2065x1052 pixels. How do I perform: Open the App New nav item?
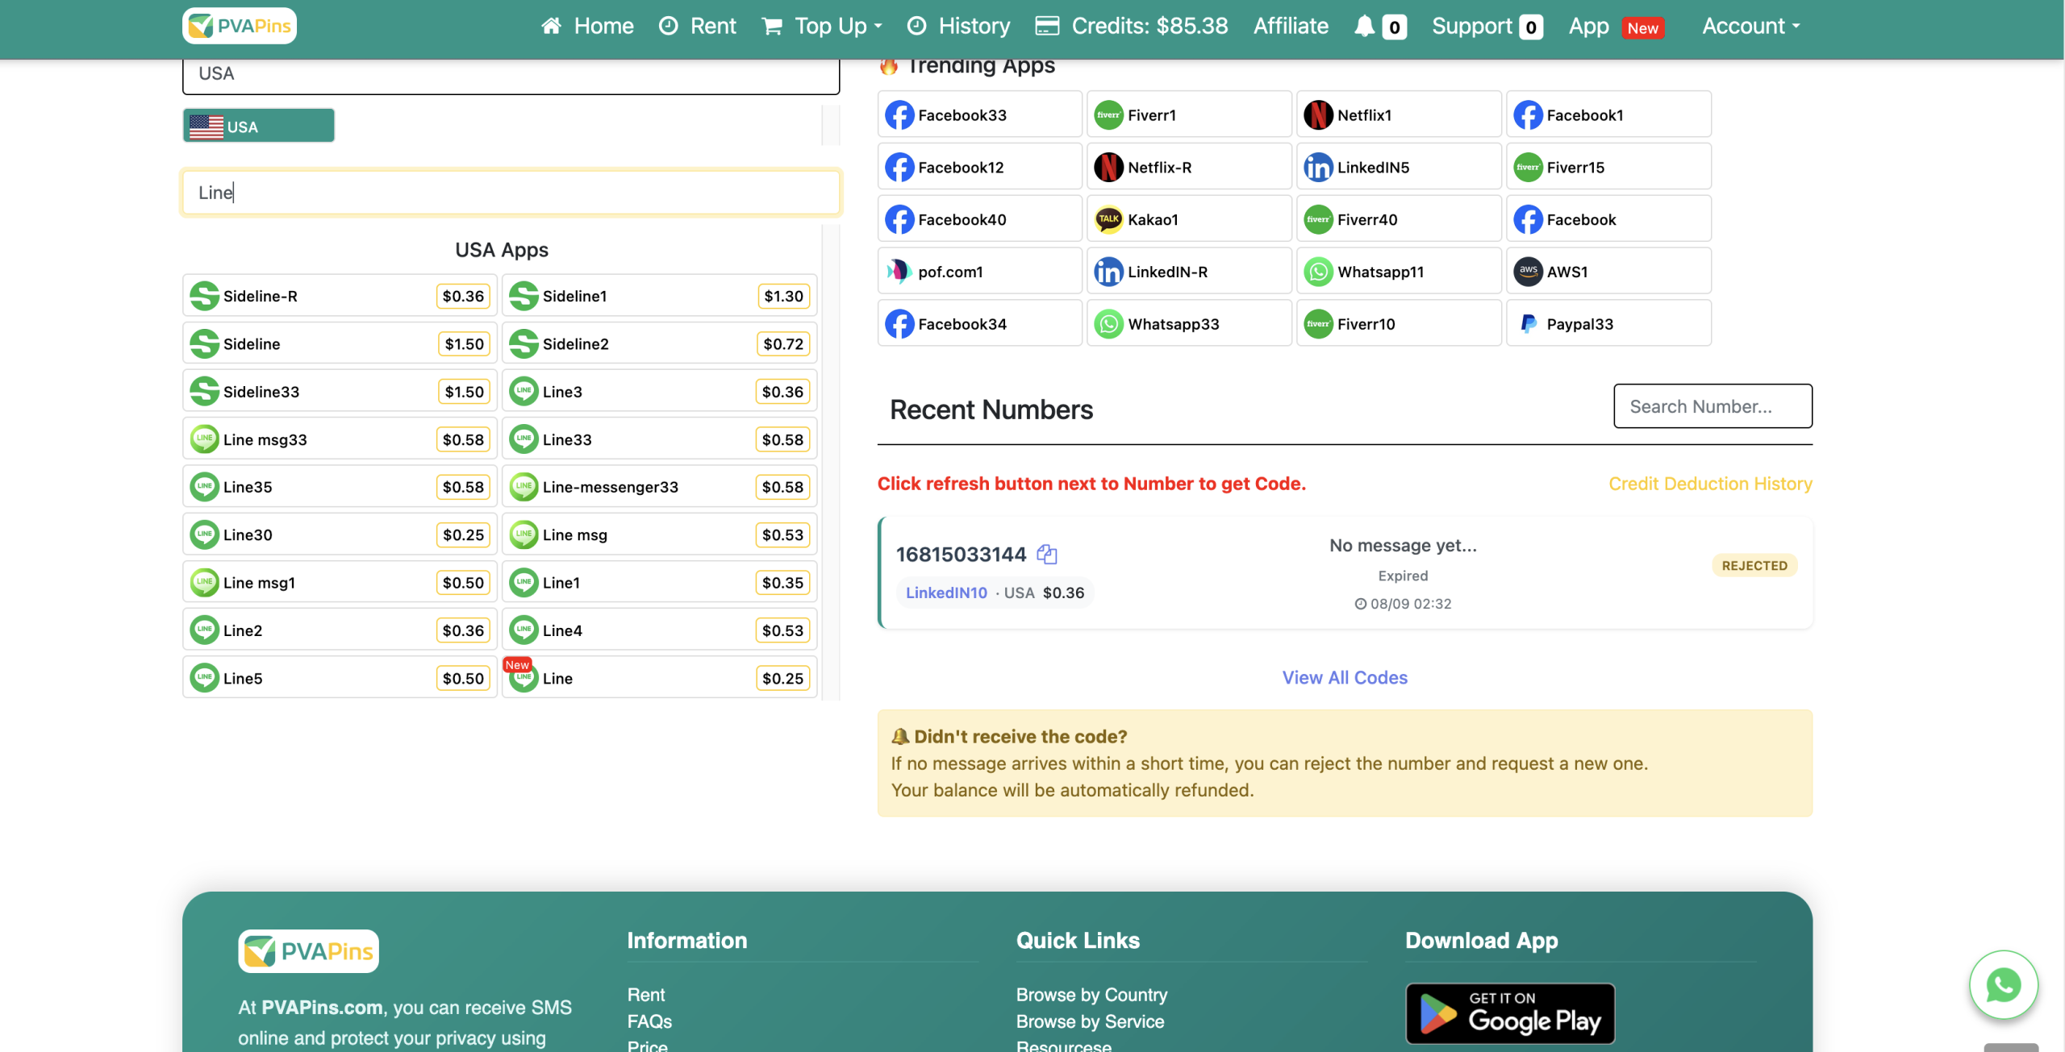click(1616, 26)
